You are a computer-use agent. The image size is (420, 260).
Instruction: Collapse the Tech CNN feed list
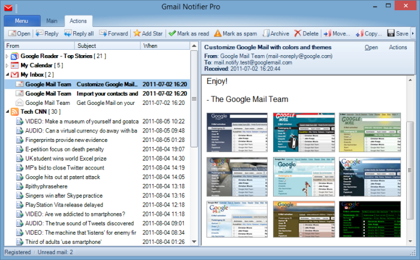(x=7, y=112)
